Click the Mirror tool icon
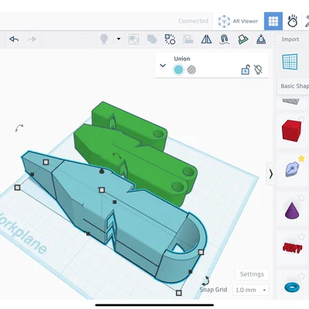 coord(206,39)
